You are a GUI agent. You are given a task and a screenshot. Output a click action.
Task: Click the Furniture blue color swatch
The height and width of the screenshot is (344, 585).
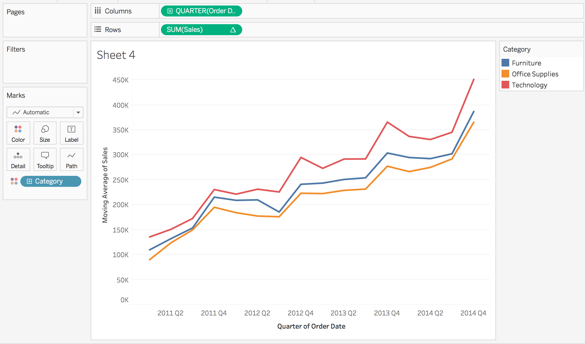[505, 63]
